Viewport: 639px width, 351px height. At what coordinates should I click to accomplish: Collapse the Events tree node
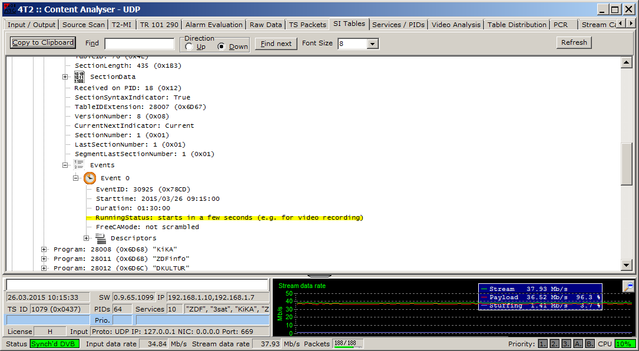click(x=65, y=165)
